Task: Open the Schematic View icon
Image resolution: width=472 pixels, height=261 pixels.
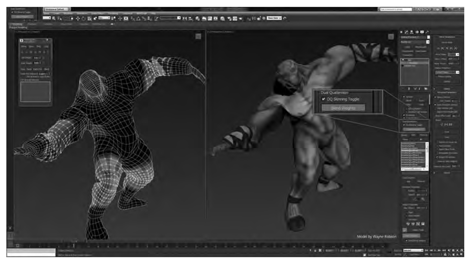Action: (x=216, y=19)
